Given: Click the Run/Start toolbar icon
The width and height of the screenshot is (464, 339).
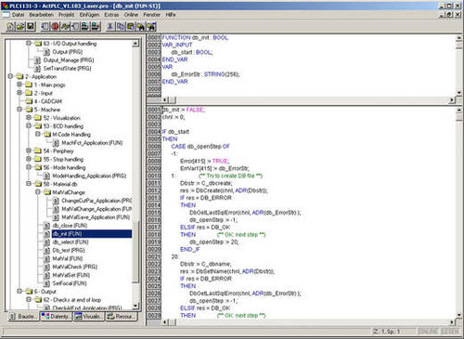Looking at the screenshot, I should point(45,27).
